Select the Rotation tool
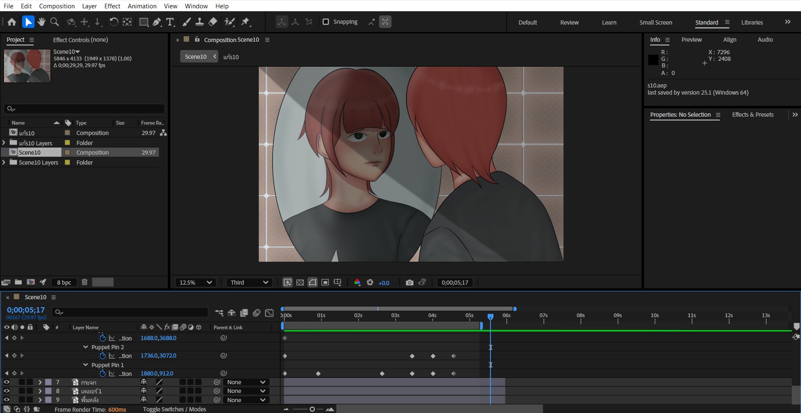Viewport: 801px width, 413px height. [x=114, y=22]
